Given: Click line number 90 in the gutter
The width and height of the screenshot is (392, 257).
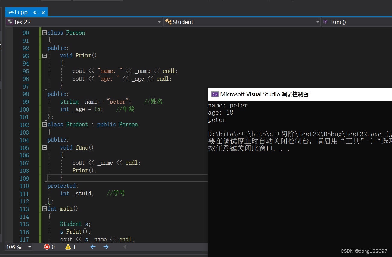Looking at the screenshot, I should click(x=26, y=33).
